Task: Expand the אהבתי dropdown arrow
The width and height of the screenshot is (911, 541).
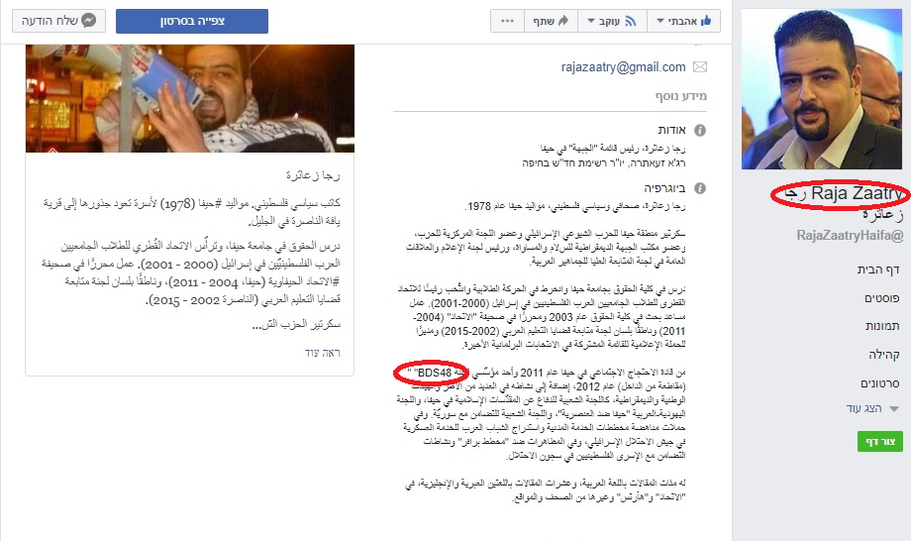Action: click(660, 22)
